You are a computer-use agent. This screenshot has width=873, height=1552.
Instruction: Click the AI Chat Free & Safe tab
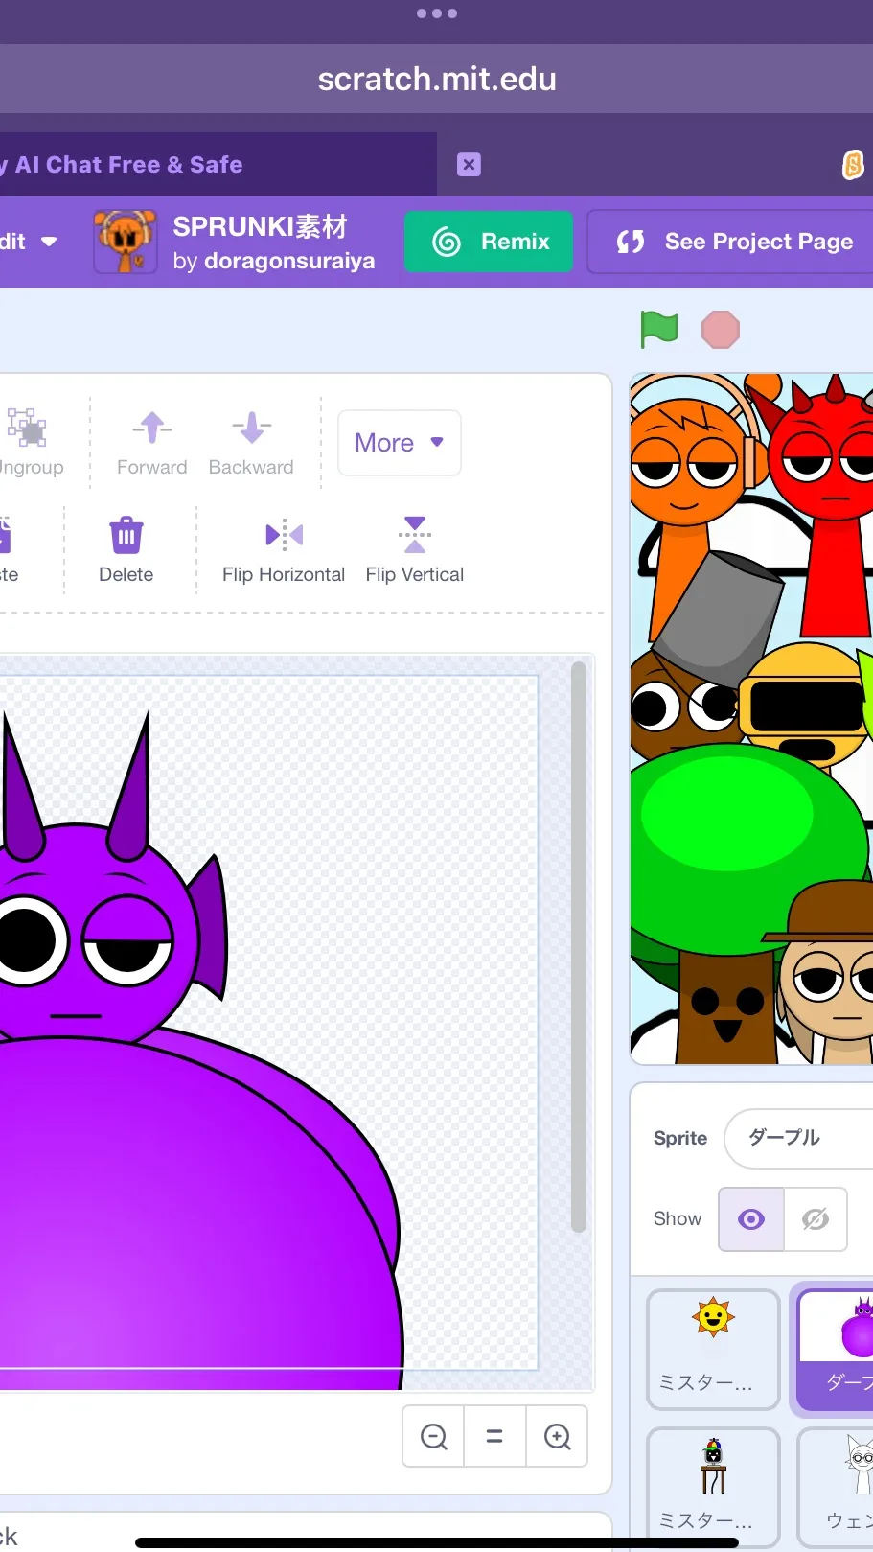pos(218,165)
